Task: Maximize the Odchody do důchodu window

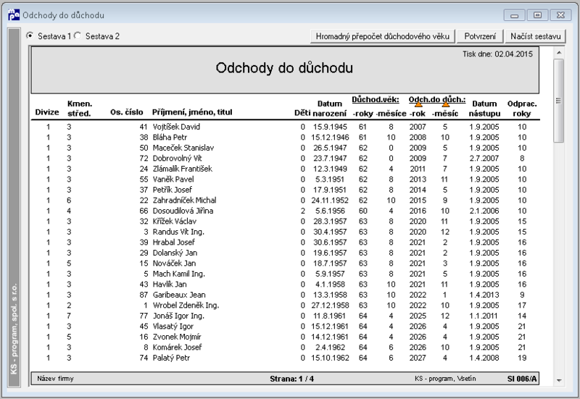Action: (x=537, y=15)
